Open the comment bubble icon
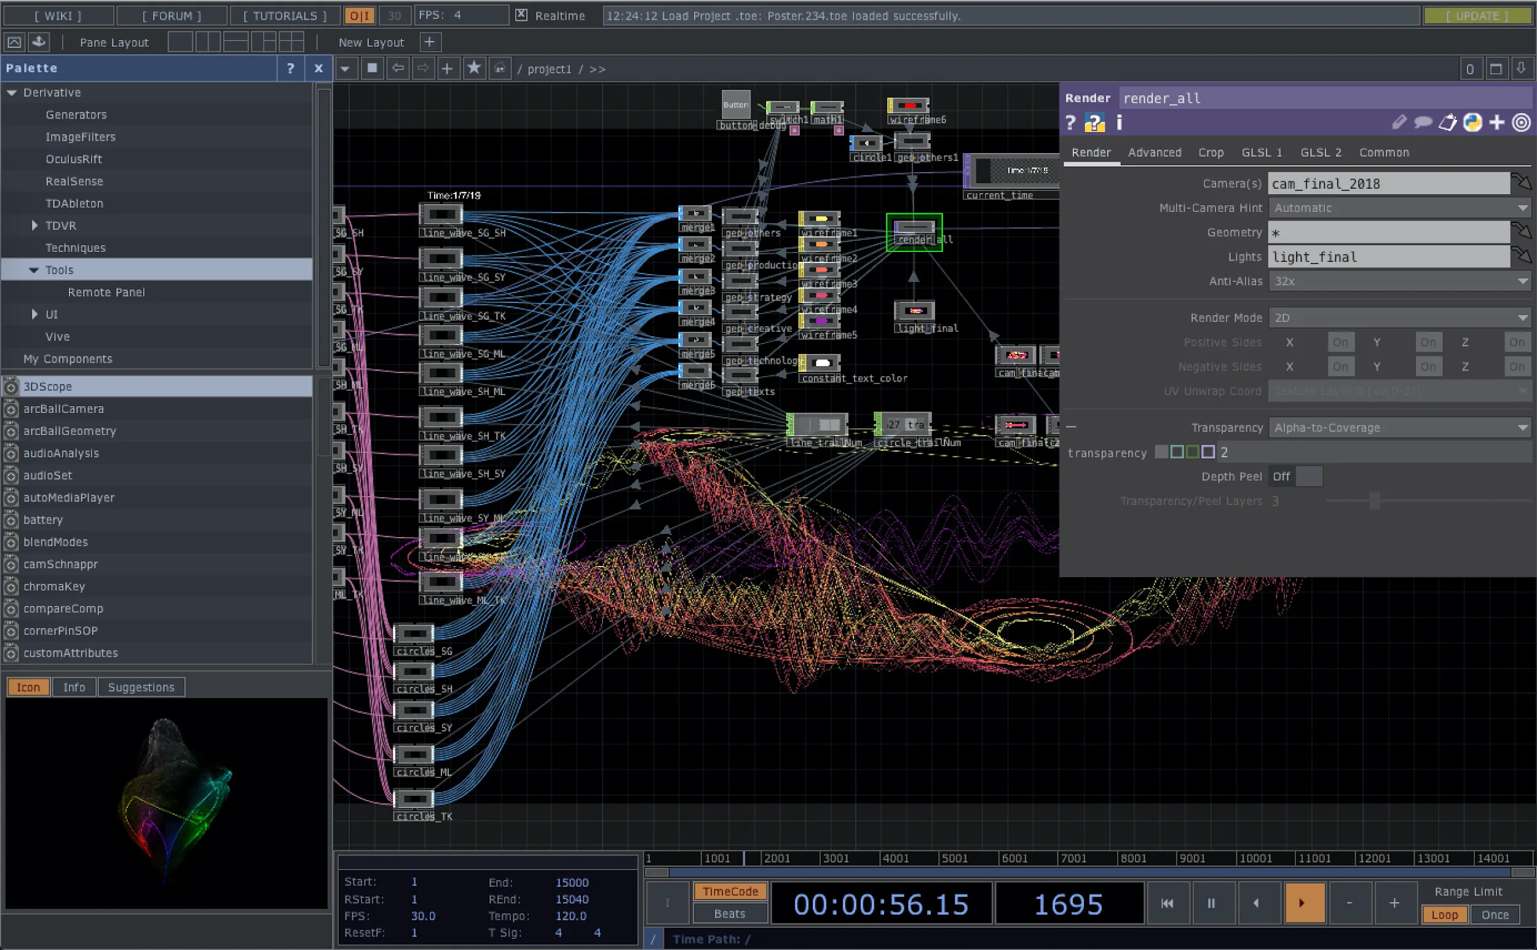The height and width of the screenshot is (950, 1537). (x=1423, y=122)
